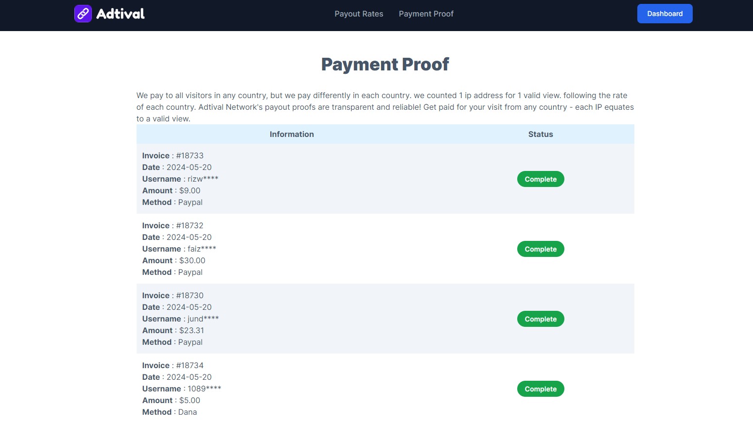The image size is (753, 423).
Task: Open the Payout Rates page
Action: [359, 14]
